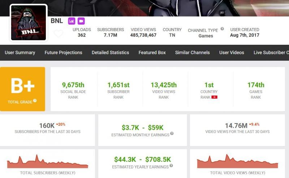Click the help icon by Estimated Yearly Earnings
289x178 pixels.
(172, 166)
